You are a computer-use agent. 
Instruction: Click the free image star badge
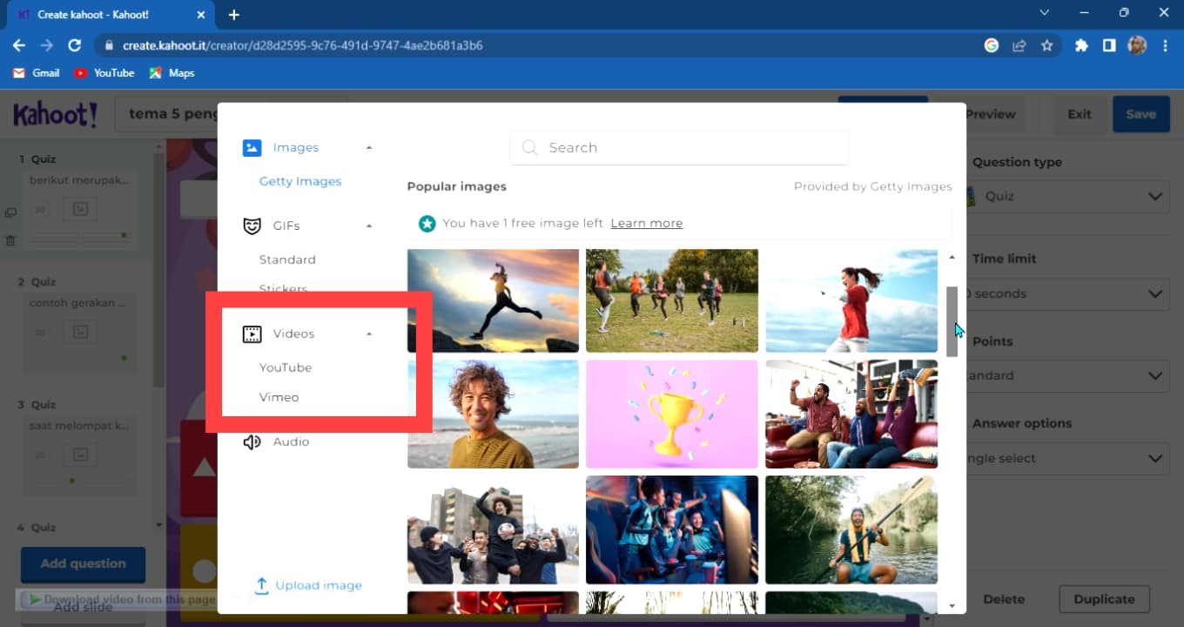(x=427, y=223)
